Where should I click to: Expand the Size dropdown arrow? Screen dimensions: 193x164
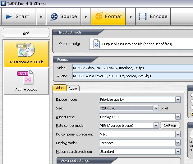point(156,108)
